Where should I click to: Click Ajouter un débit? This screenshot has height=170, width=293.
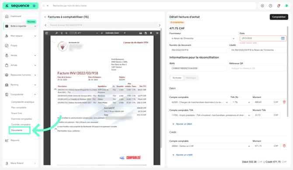click(182, 124)
